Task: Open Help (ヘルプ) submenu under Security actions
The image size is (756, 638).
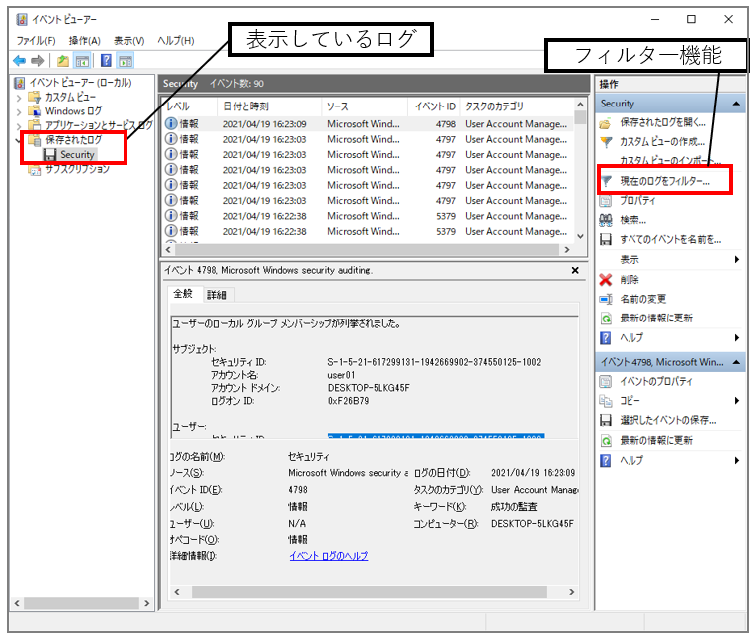Action: point(670,337)
